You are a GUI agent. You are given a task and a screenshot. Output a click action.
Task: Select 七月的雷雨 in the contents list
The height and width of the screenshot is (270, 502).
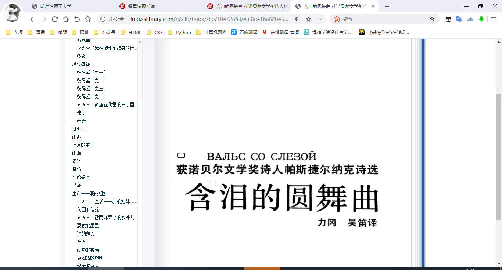[x=83, y=145]
